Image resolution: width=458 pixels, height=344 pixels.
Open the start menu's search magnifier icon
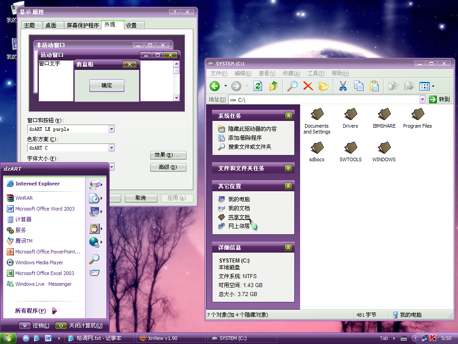[x=94, y=259]
